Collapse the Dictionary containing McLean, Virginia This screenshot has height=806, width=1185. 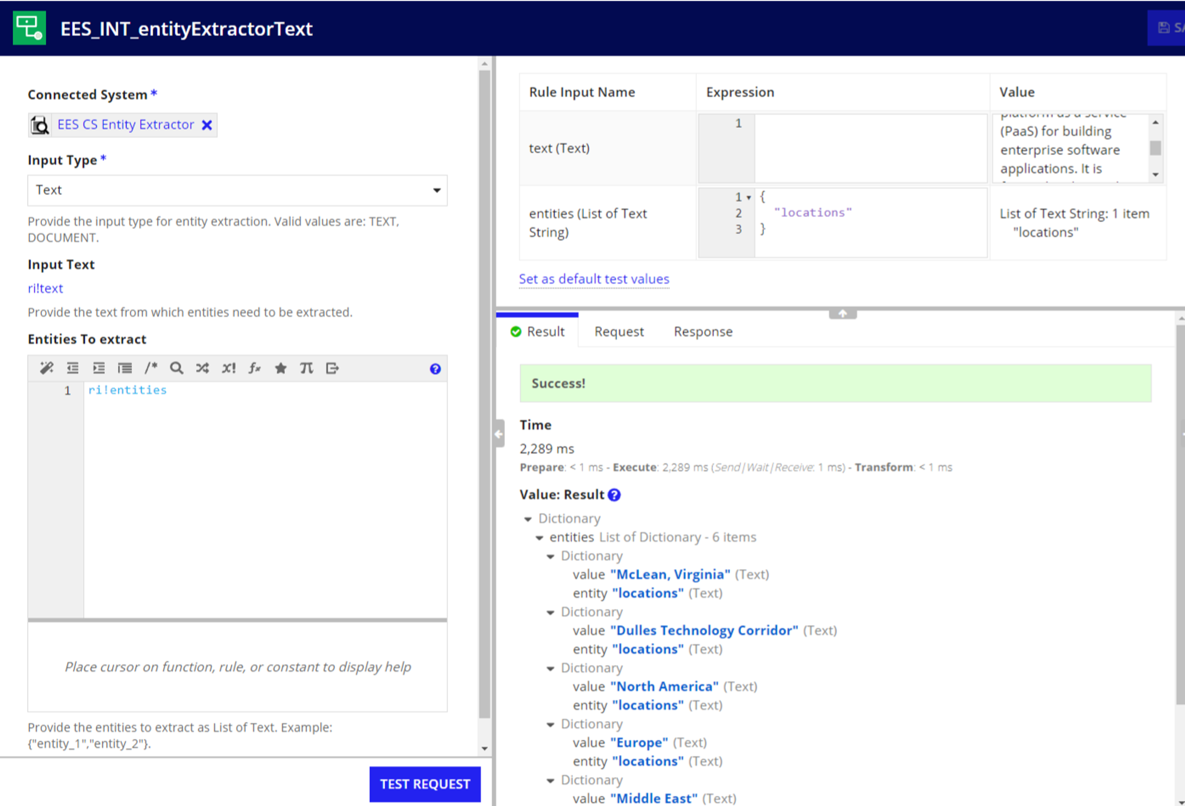click(x=550, y=557)
